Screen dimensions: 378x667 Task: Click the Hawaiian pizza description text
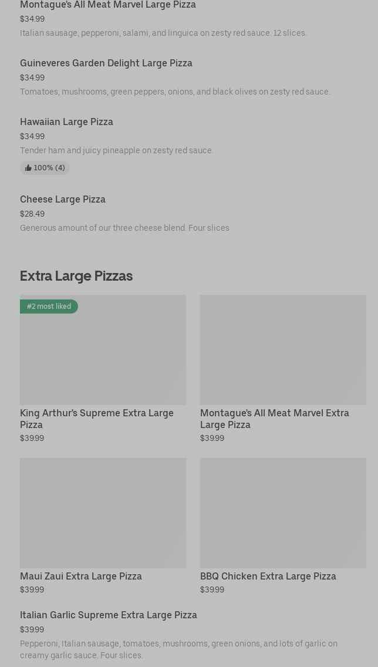point(117,150)
